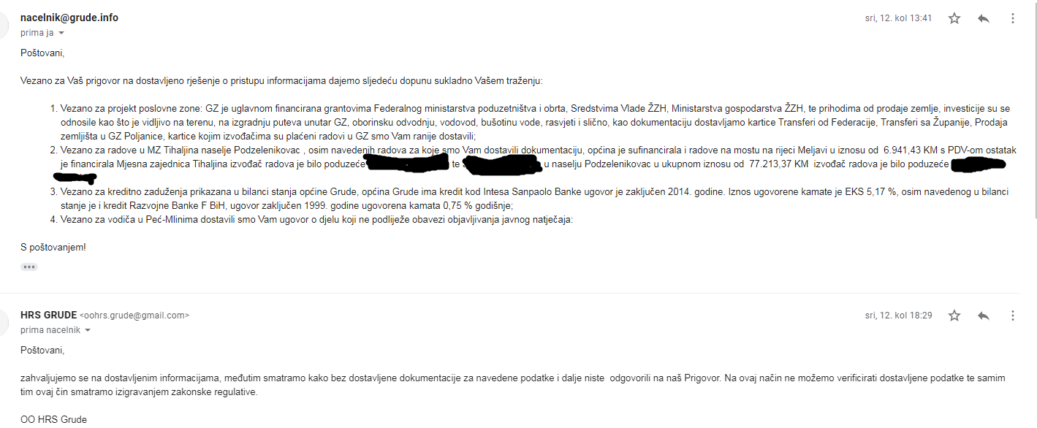Click the sender name nacelnik@grude.info
1037x428 pixels.
[69, 18]
